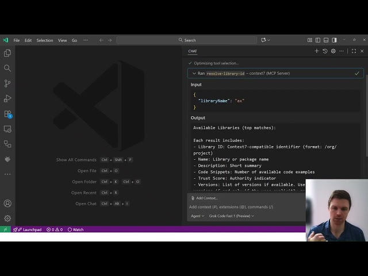368x276 pixels.
Task: Click the 'Available Libraries (top matches):' line
Action: pyautogui.click(x=234, y=128)
